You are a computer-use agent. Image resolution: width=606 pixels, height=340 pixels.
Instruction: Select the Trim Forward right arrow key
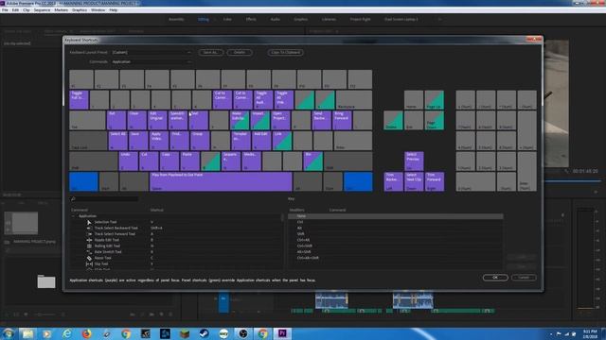click(x=435, y=181)
